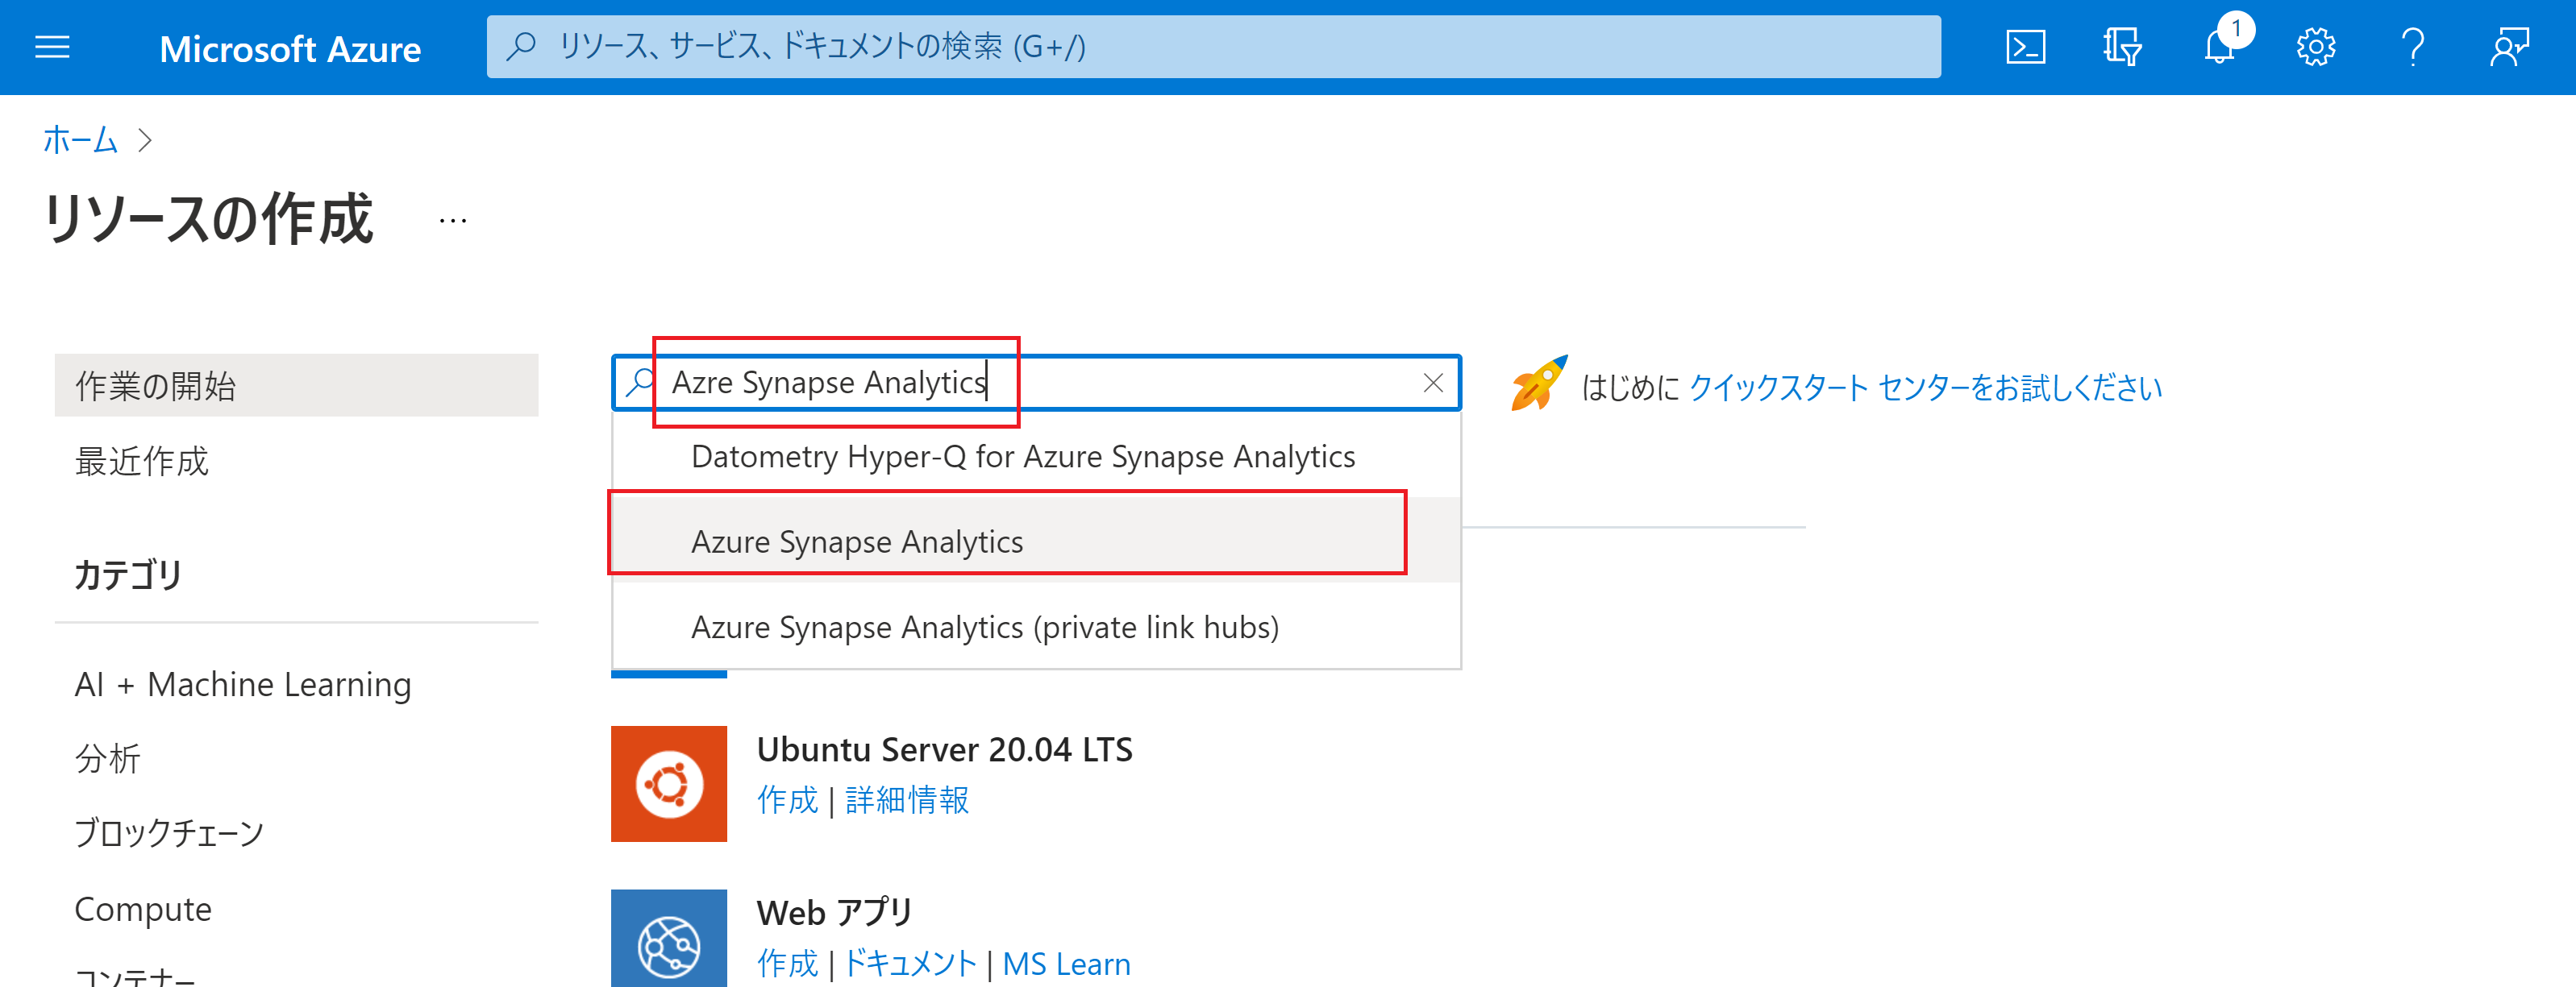Clear the marketplace search text
The height and width of the screenshot is (987, 2576).
pos(1432,383)
